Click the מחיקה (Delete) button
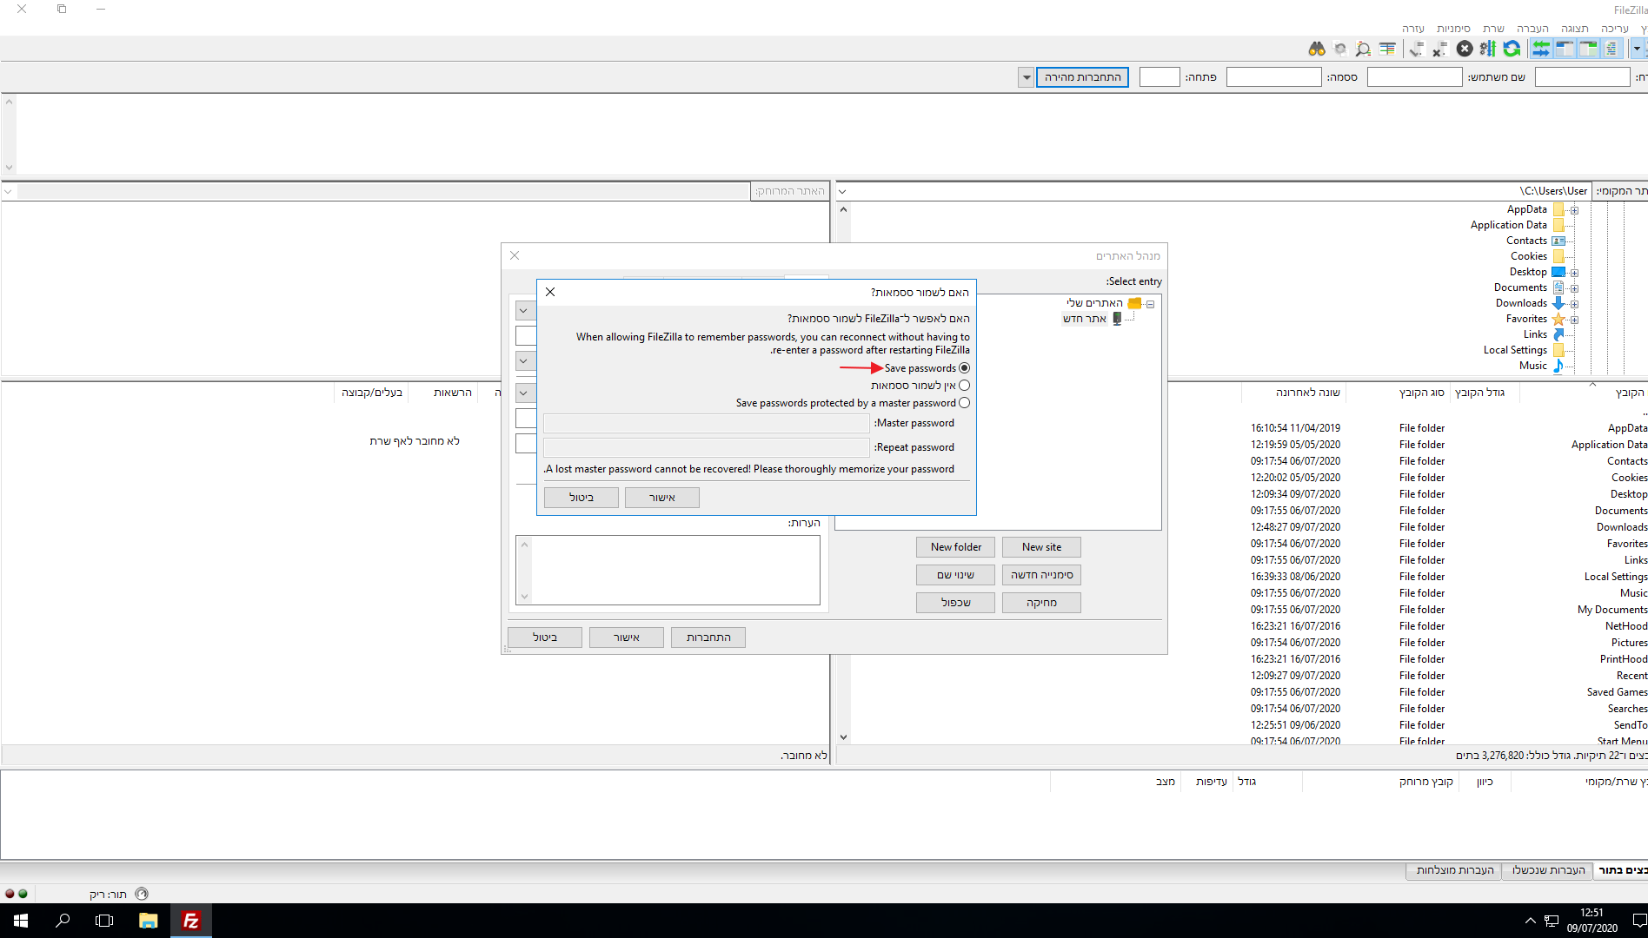 [1041, 603]
